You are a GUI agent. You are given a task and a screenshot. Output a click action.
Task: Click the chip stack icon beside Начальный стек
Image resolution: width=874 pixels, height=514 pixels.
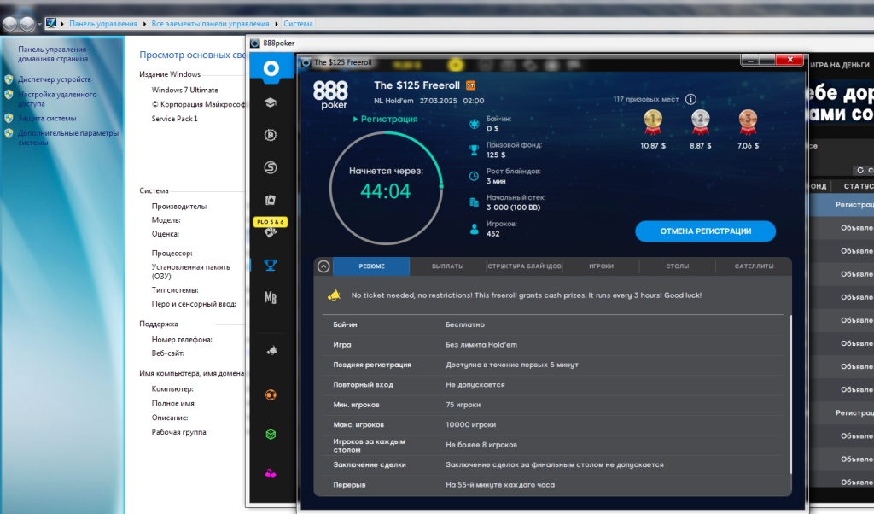[474, 202]
